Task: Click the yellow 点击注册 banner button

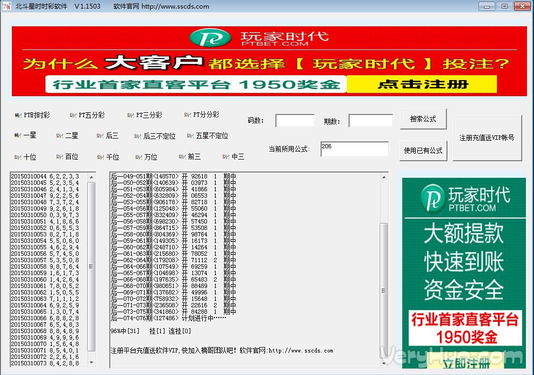Action: coord(422,84)
